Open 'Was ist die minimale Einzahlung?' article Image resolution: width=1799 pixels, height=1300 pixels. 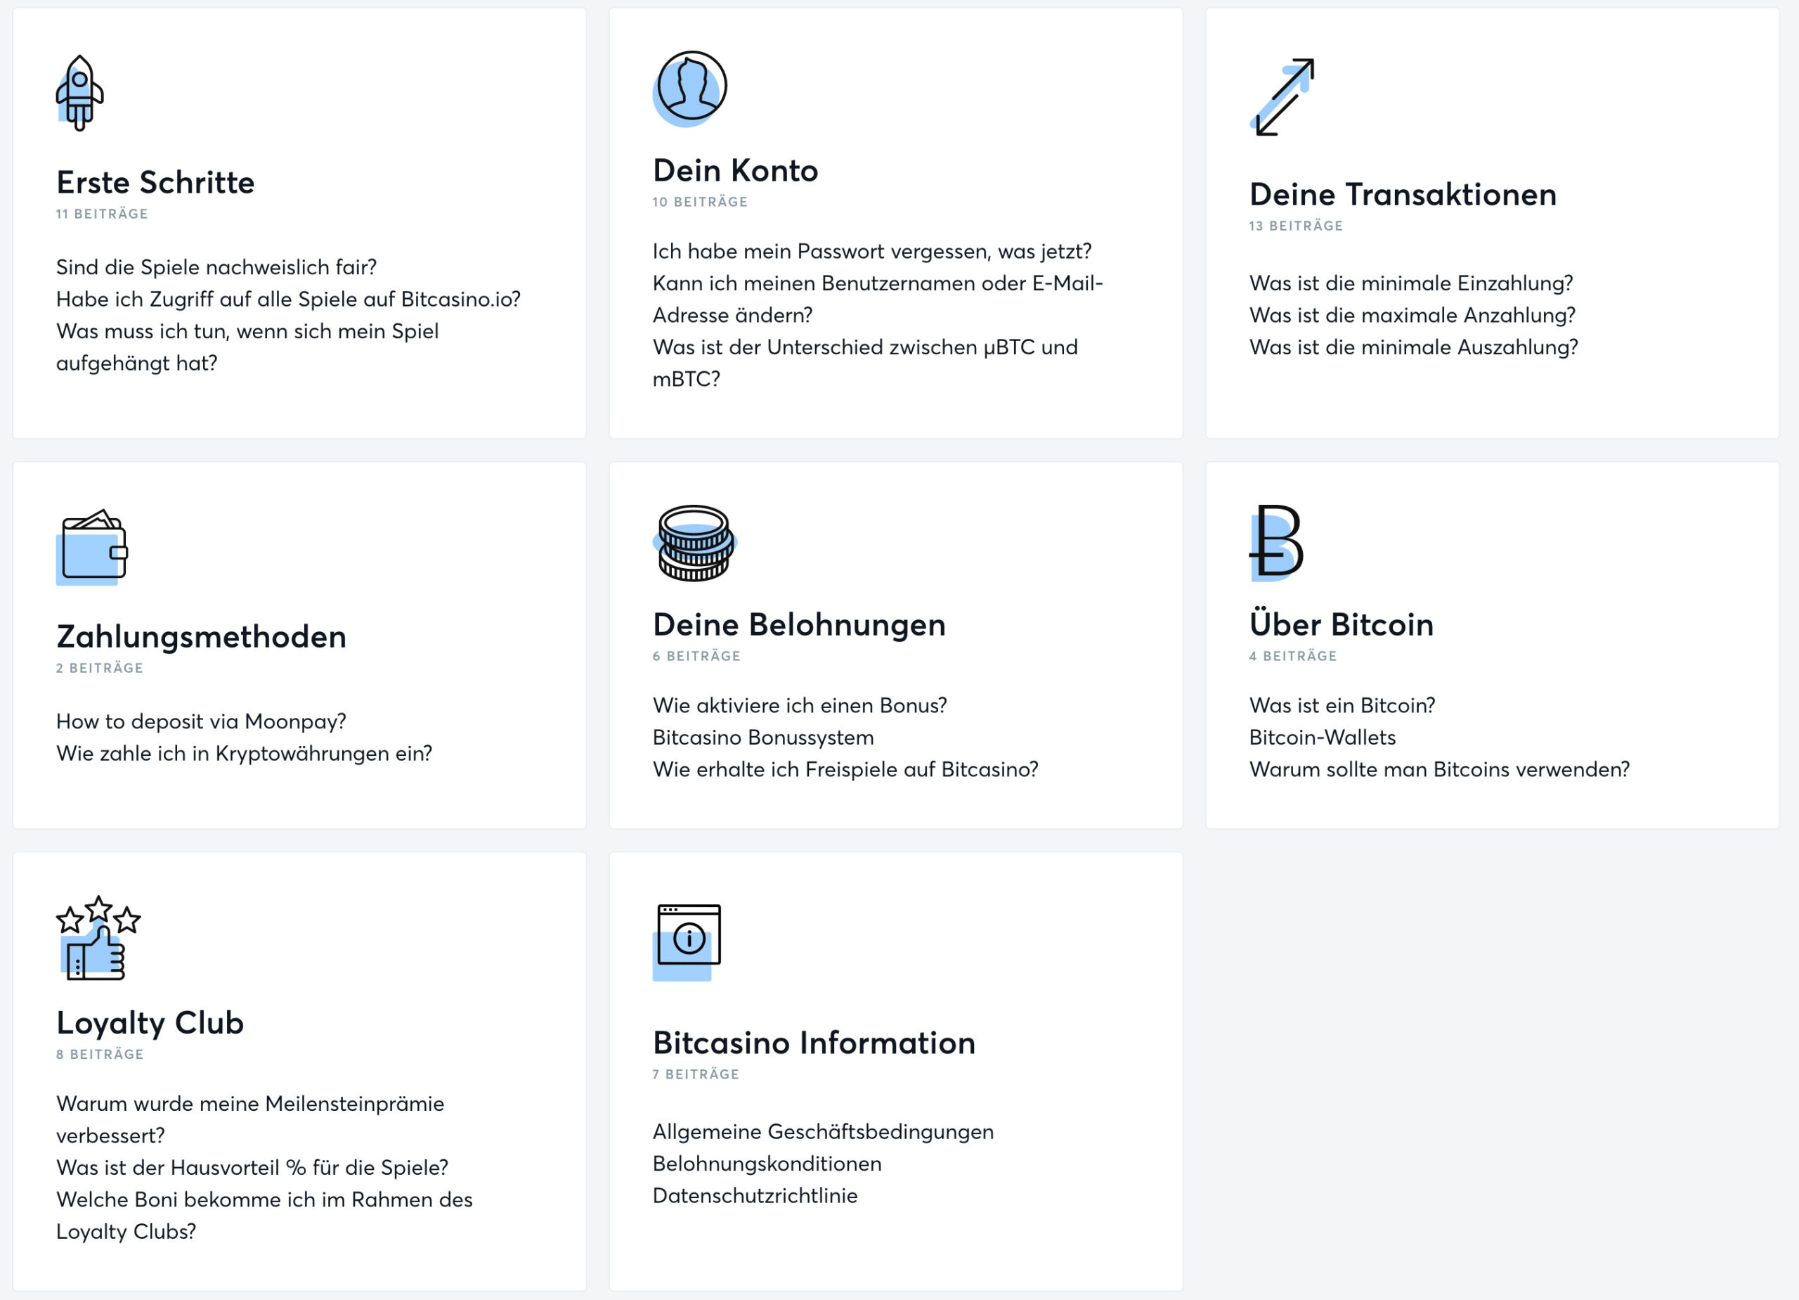tap(1410, 283)
